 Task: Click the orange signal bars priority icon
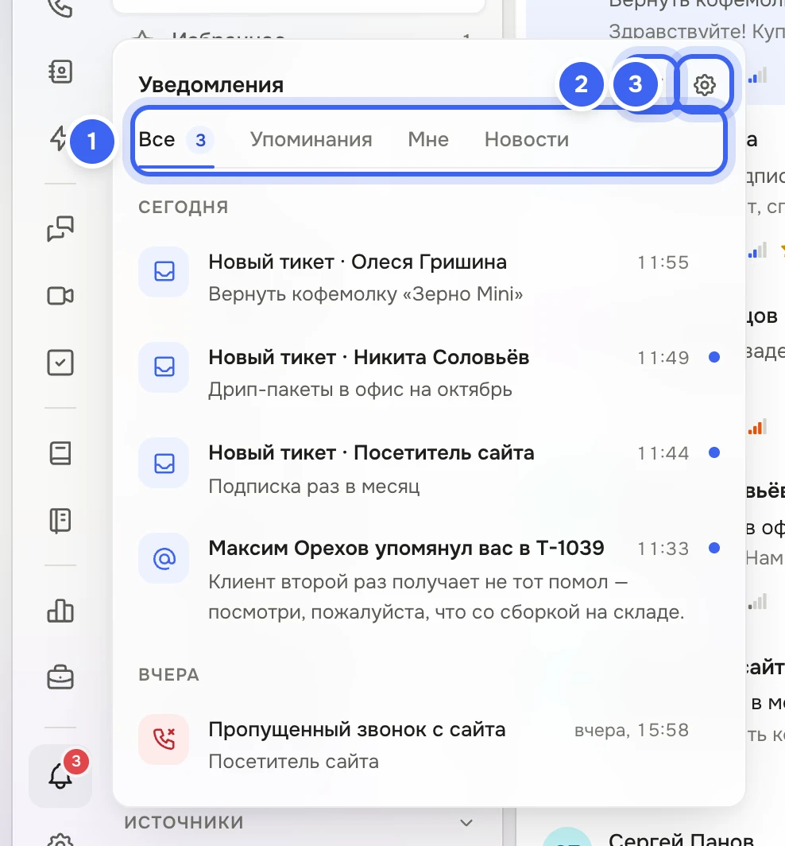point(757,427)
